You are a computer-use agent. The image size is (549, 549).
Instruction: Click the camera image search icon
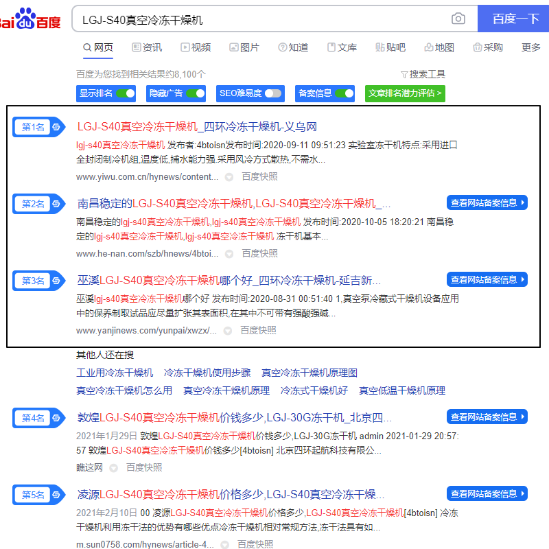[x=458, y=19]
